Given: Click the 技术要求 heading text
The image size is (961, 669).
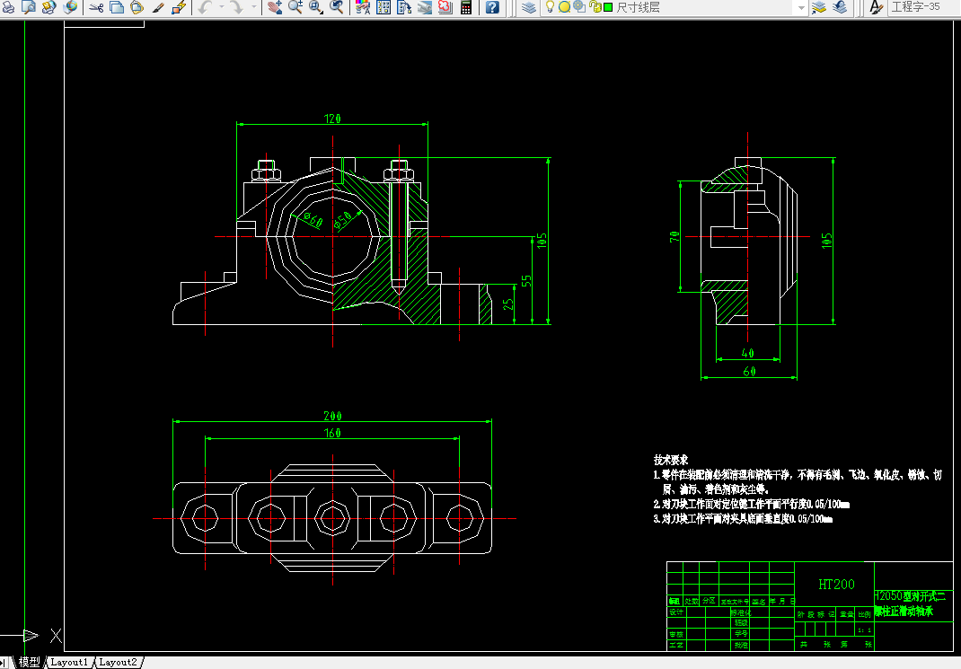Looking at the screenshot, I should (x=671, y=460).
